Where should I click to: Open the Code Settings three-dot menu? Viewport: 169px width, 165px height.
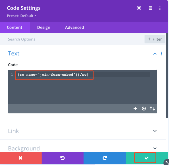[160, 8]
